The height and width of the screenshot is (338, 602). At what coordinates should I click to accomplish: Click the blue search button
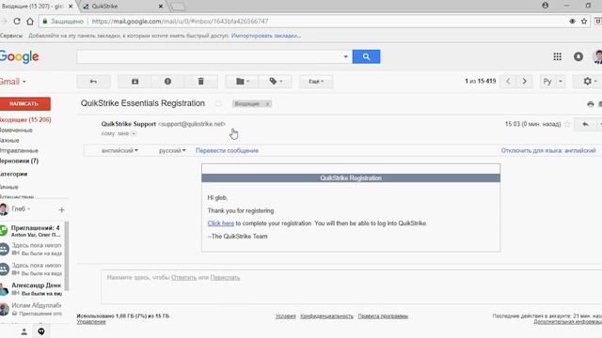tap(366, 56)
